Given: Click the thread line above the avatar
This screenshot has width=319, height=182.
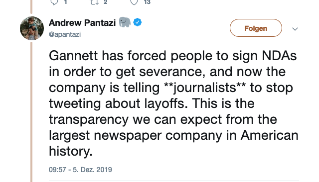Looking at the screenshot, I should [31, 7].
